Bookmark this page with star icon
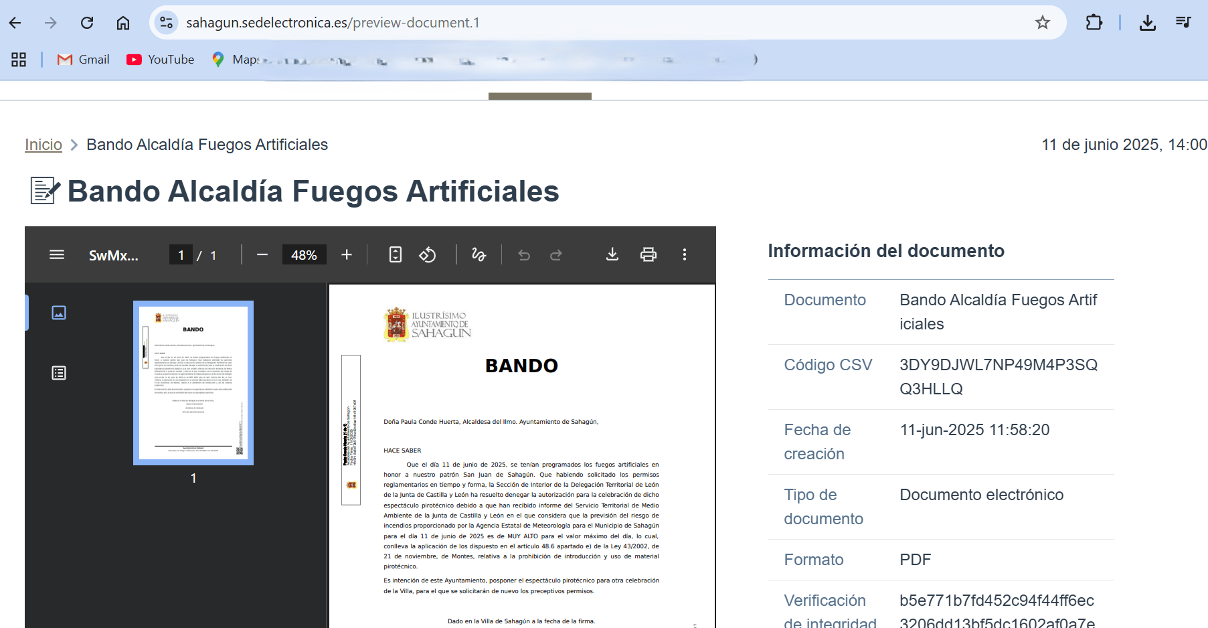 point(1042,23)
